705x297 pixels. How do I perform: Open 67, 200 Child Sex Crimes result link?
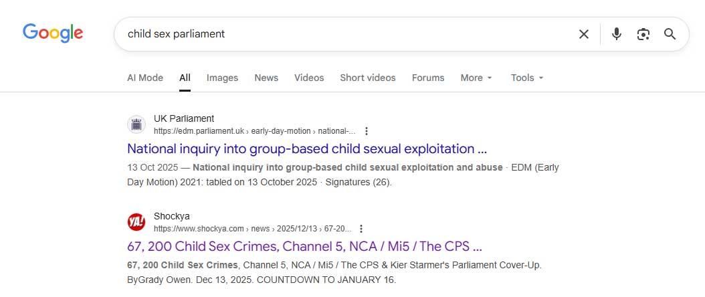(x=305, y=246)
